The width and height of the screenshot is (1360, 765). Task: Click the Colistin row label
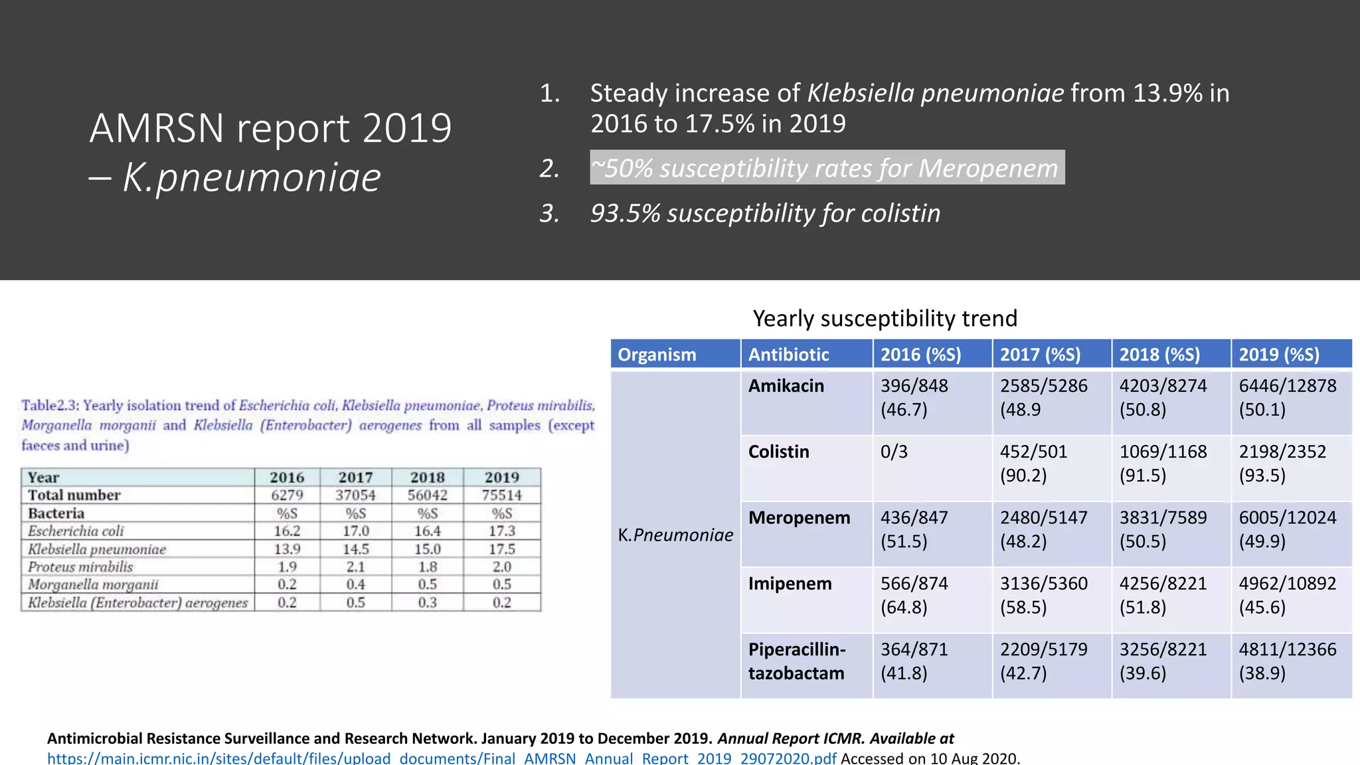779,452
